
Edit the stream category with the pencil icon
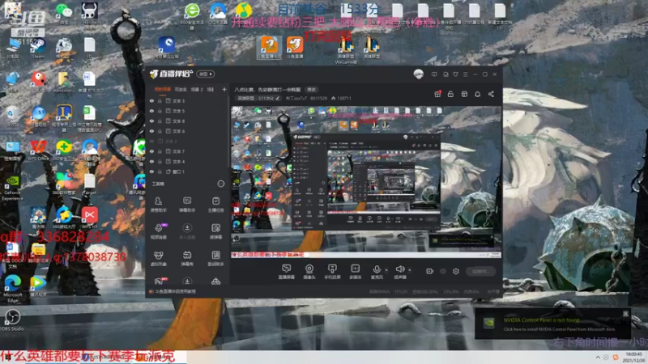coord(278,98)
